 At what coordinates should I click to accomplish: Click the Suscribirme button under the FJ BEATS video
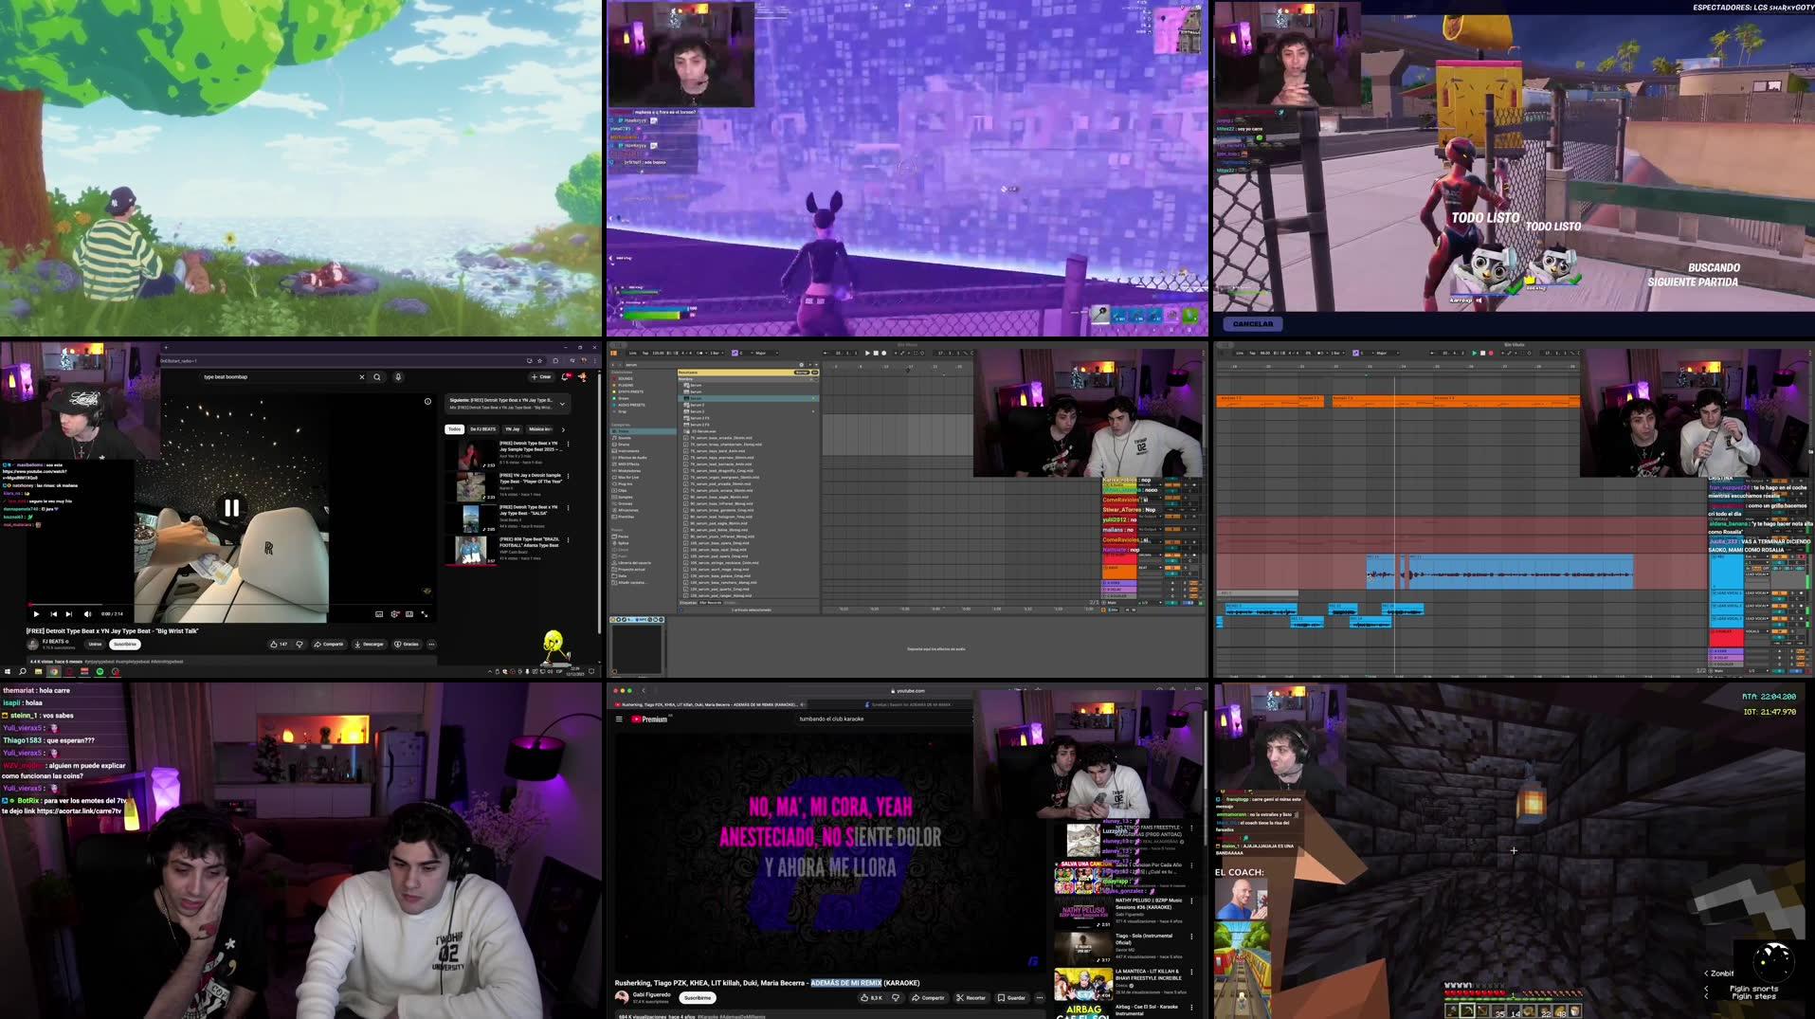[x=124, y=644]
